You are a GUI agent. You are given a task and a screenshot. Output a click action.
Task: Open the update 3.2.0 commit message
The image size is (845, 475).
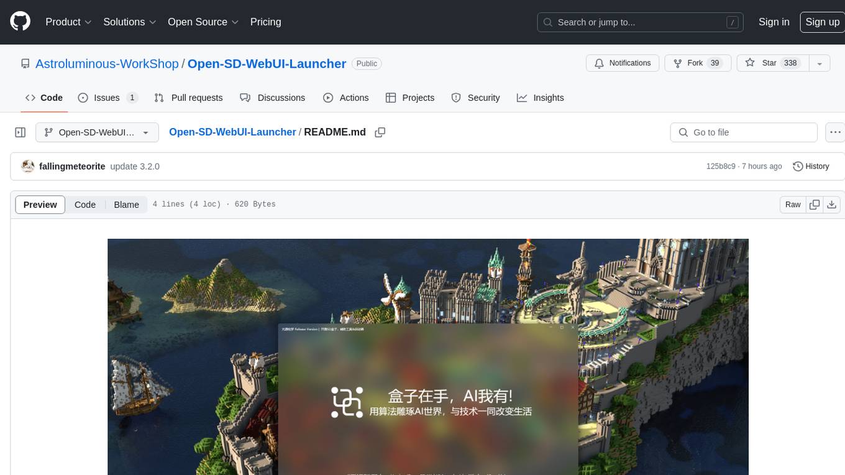(x=135, y=166)
